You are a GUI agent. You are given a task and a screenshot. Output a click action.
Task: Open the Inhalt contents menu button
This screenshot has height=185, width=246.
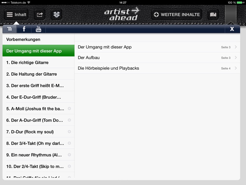(x=16, y=14)
